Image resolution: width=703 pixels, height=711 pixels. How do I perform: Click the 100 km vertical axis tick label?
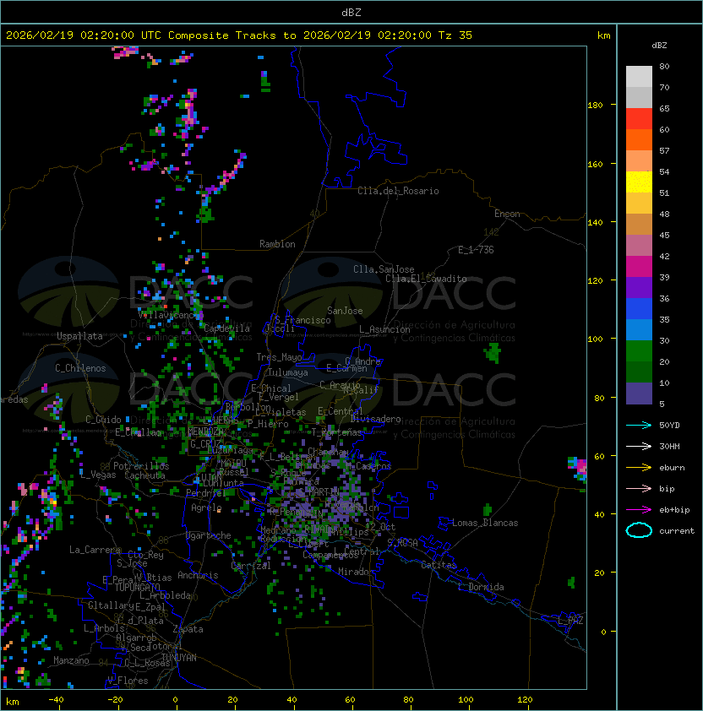595,339
